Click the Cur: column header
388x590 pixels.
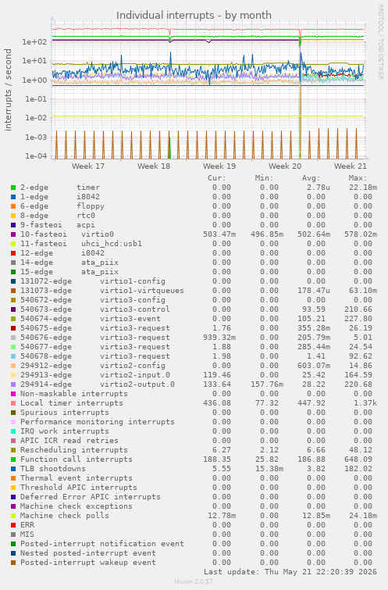tap(217, 178)
